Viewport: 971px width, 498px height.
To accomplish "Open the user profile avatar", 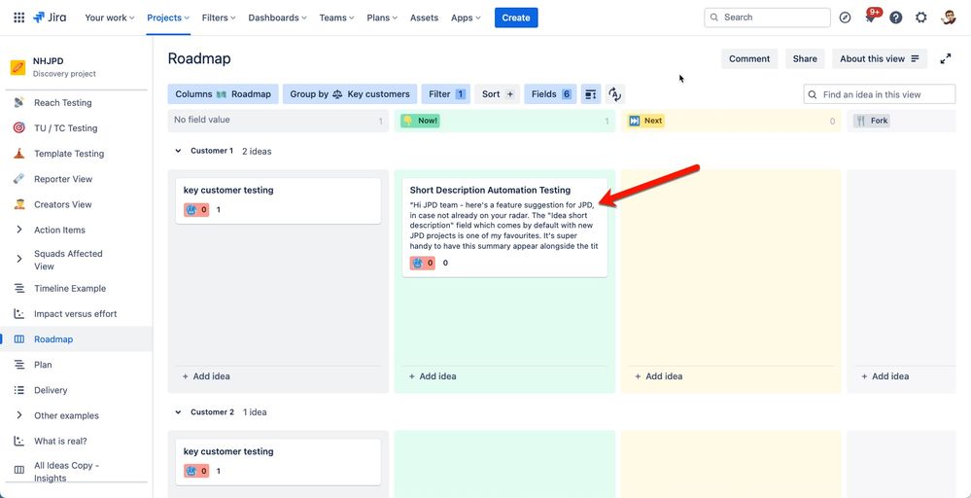I will [x=948, y=18].
